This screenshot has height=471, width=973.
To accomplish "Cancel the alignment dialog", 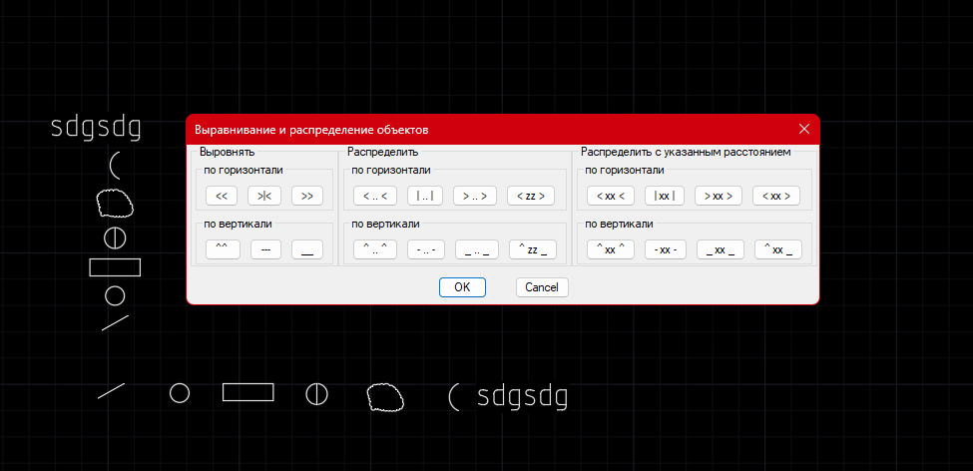I will click(542, 287).
